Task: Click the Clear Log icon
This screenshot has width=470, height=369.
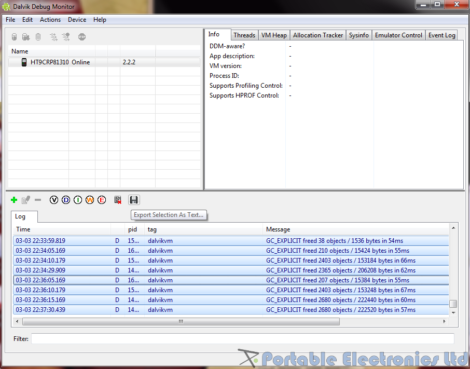Action: 118,200
